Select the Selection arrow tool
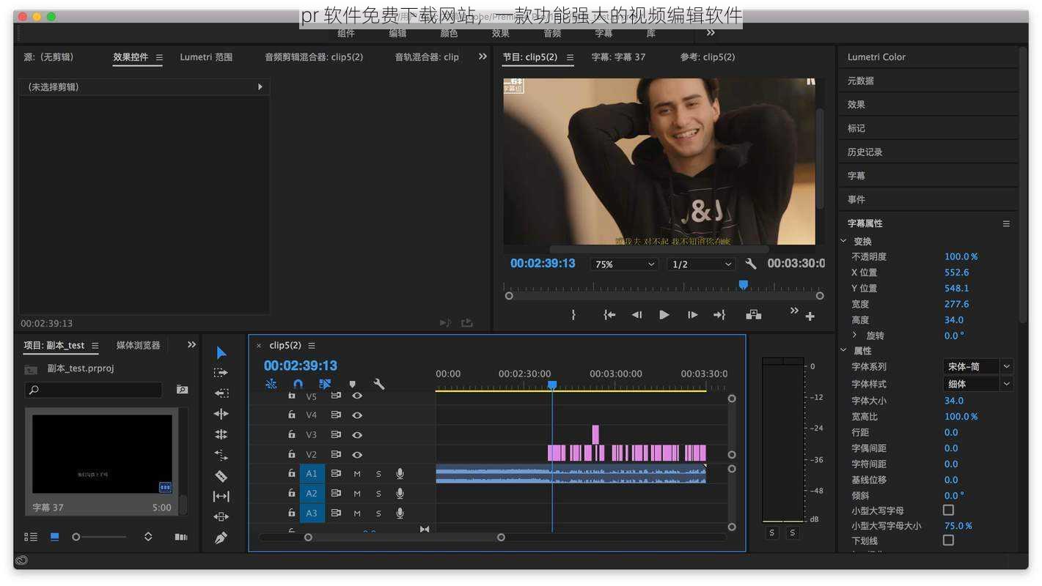 click(221, 352)
